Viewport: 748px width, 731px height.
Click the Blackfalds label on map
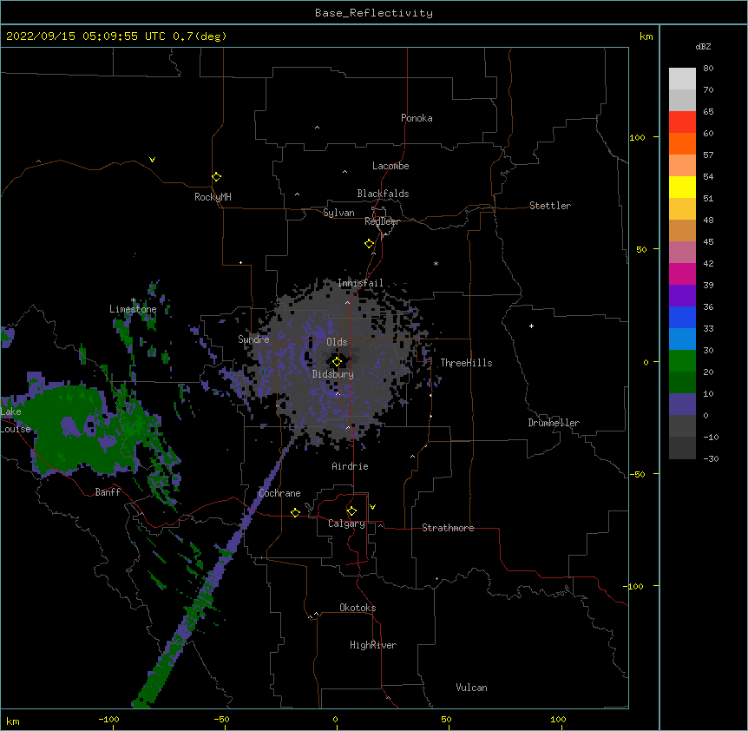(x=383, y=194)
